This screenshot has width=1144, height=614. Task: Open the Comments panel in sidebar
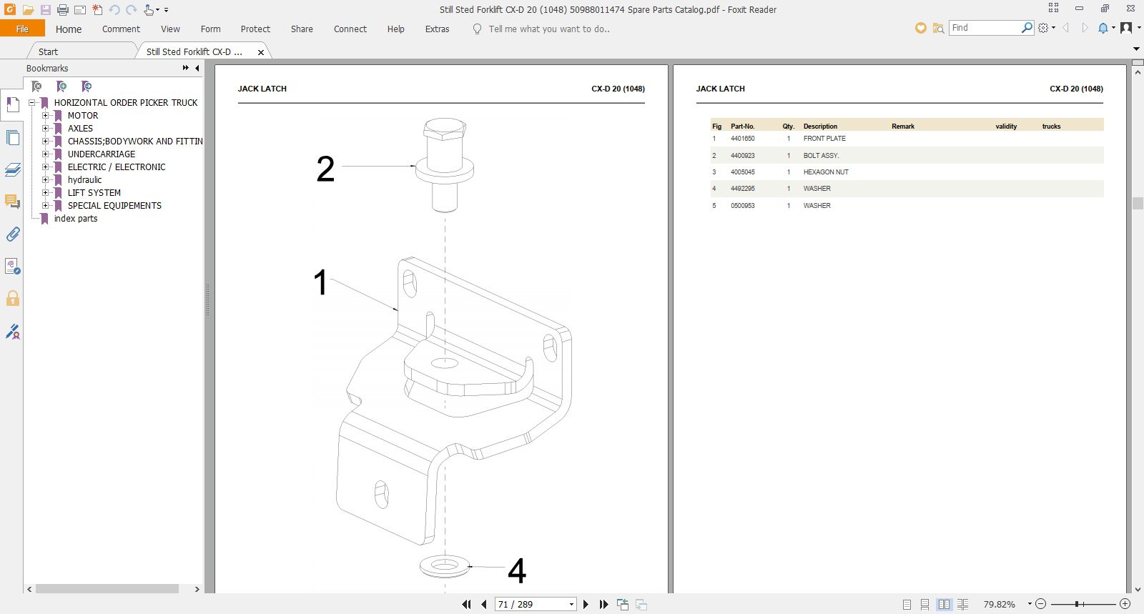(12, 202)
